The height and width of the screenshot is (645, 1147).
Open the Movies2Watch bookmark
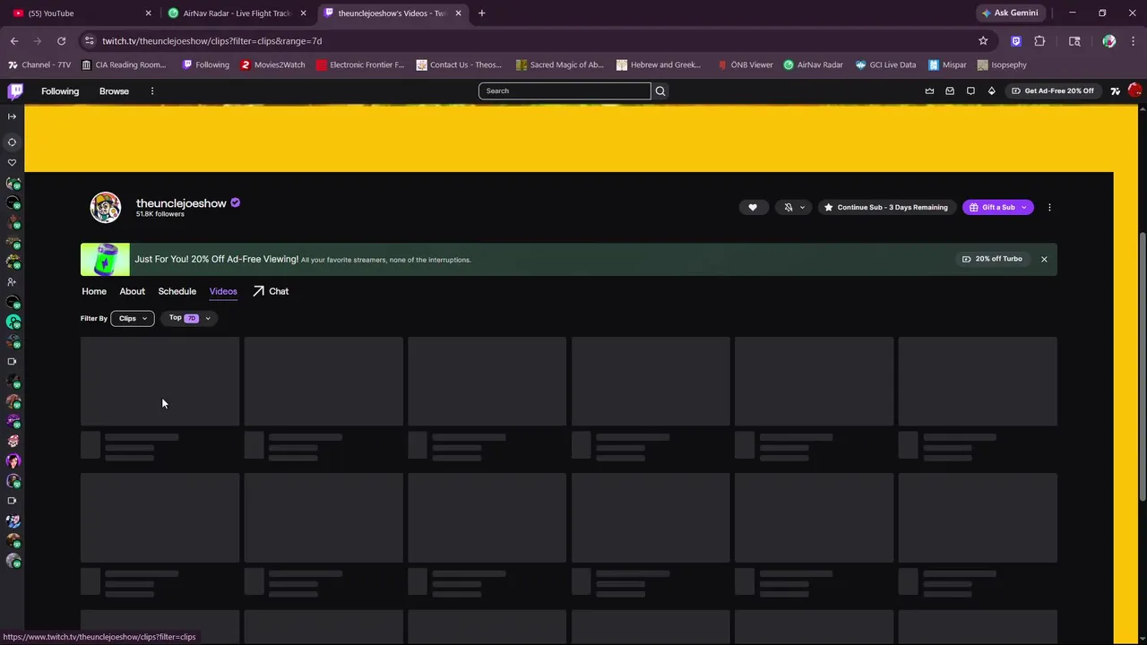point(272,64)
